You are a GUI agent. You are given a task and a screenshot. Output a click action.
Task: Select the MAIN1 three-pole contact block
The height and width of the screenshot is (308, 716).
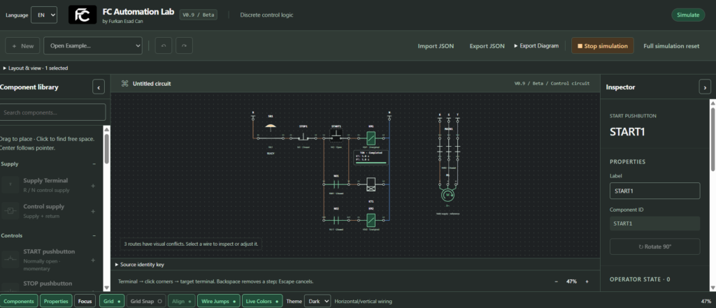click(448, 148)
